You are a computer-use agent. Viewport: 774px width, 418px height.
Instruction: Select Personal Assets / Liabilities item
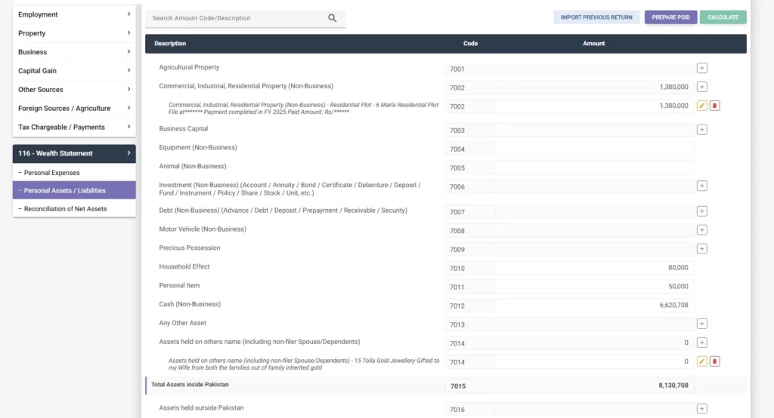pyautogui.click(x=74, y=190)
